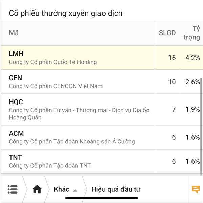
Task: Click Công ty Cổ phần CENCON Việt Nam
Action: pyautogui.click(x=56, y=86)
